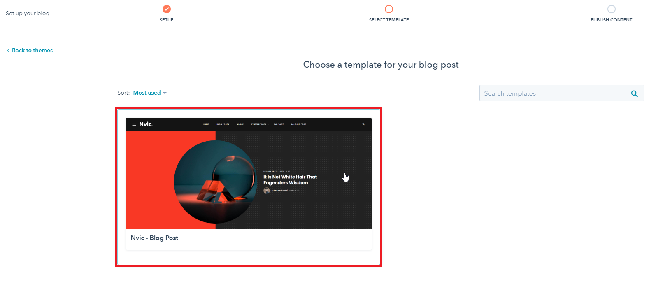Select the Nvic blog post template thumbnail
Viewport: 663px width, 282px height.
pyautogui.click(x=249, y=173)
